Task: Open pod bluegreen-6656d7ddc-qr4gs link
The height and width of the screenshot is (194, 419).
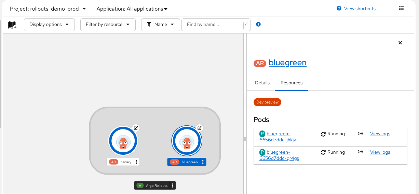Action: [x=279, y=155]
